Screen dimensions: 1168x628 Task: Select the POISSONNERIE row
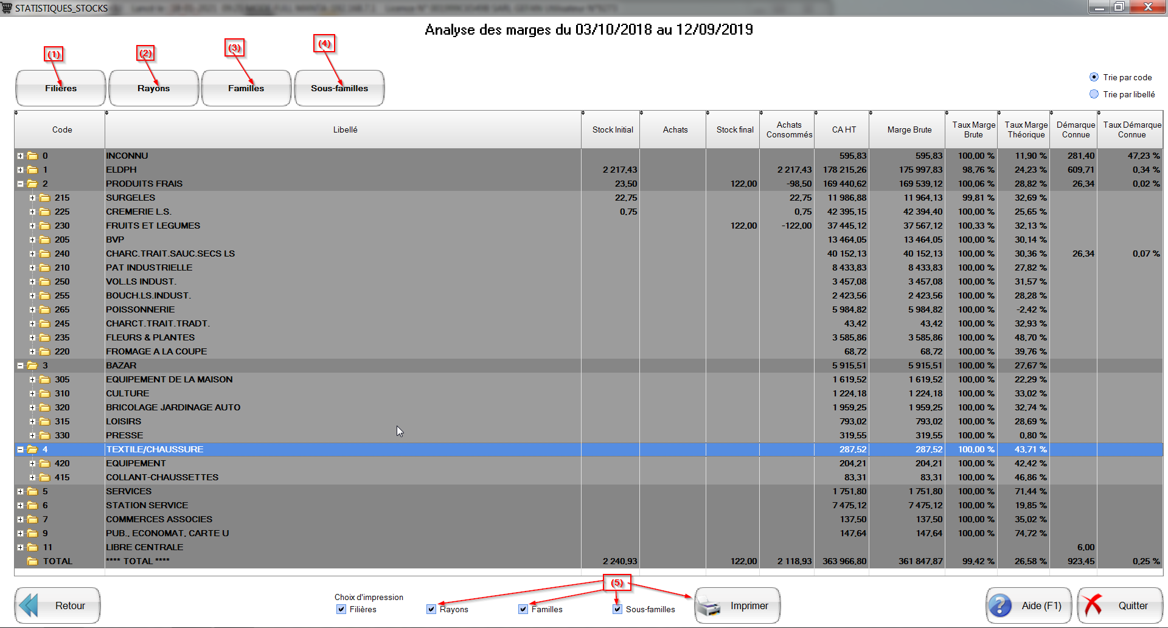click(140, 309)
